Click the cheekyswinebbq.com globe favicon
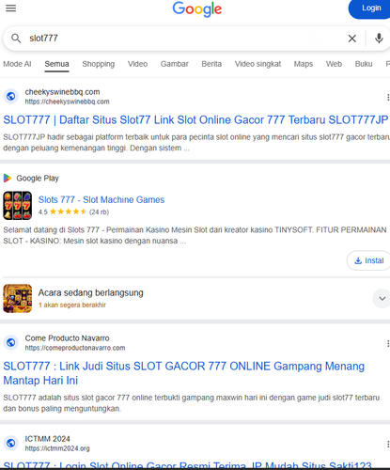 pos(11,96)
